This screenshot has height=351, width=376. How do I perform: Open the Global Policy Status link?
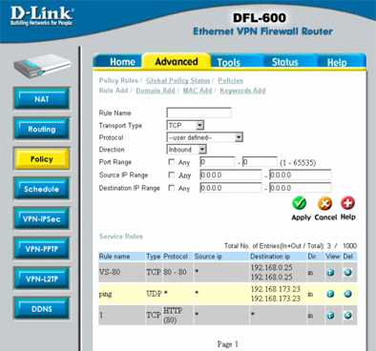pos(178,80)
